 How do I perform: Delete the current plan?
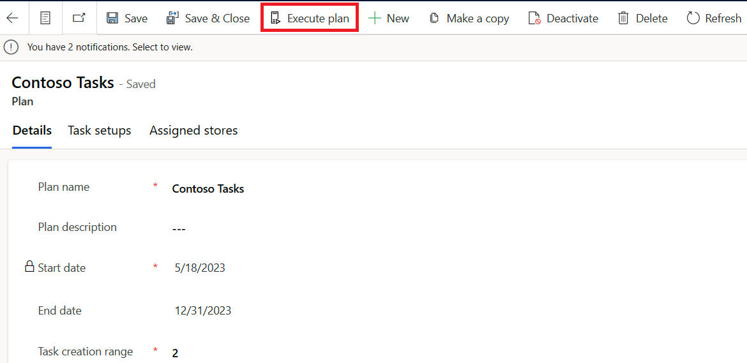(x=643, y=19)
